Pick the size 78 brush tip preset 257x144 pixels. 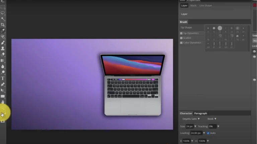tap(237, 37)
